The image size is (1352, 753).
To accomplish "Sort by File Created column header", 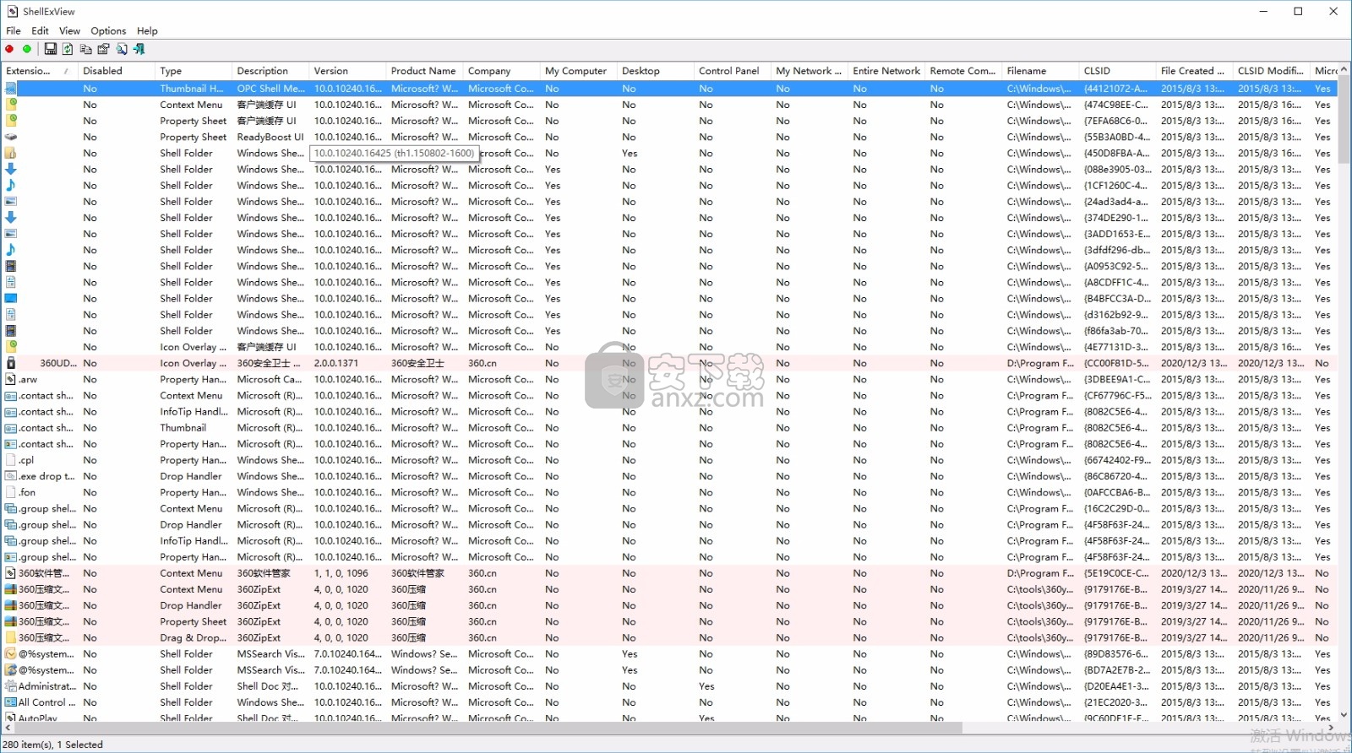I will pos(1193,71).
